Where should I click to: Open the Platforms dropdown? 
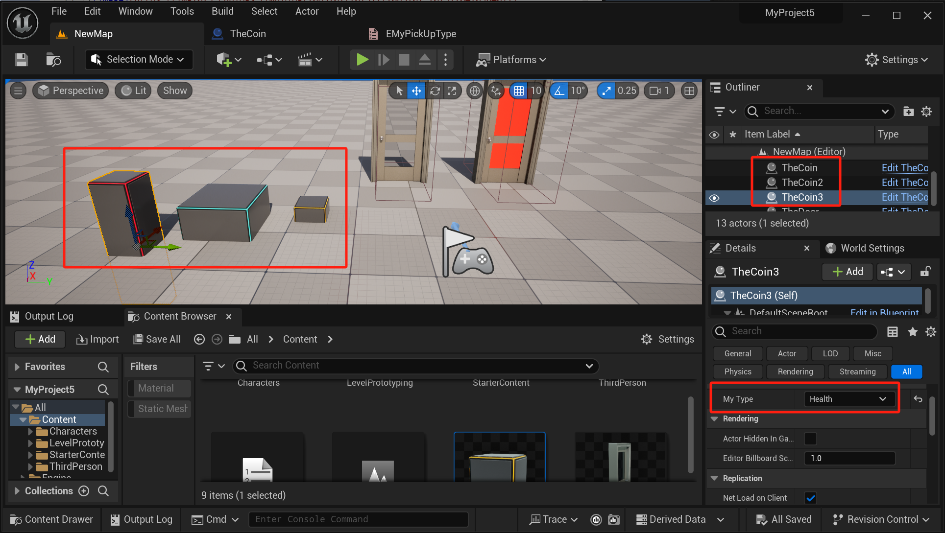tap(511, 60)
